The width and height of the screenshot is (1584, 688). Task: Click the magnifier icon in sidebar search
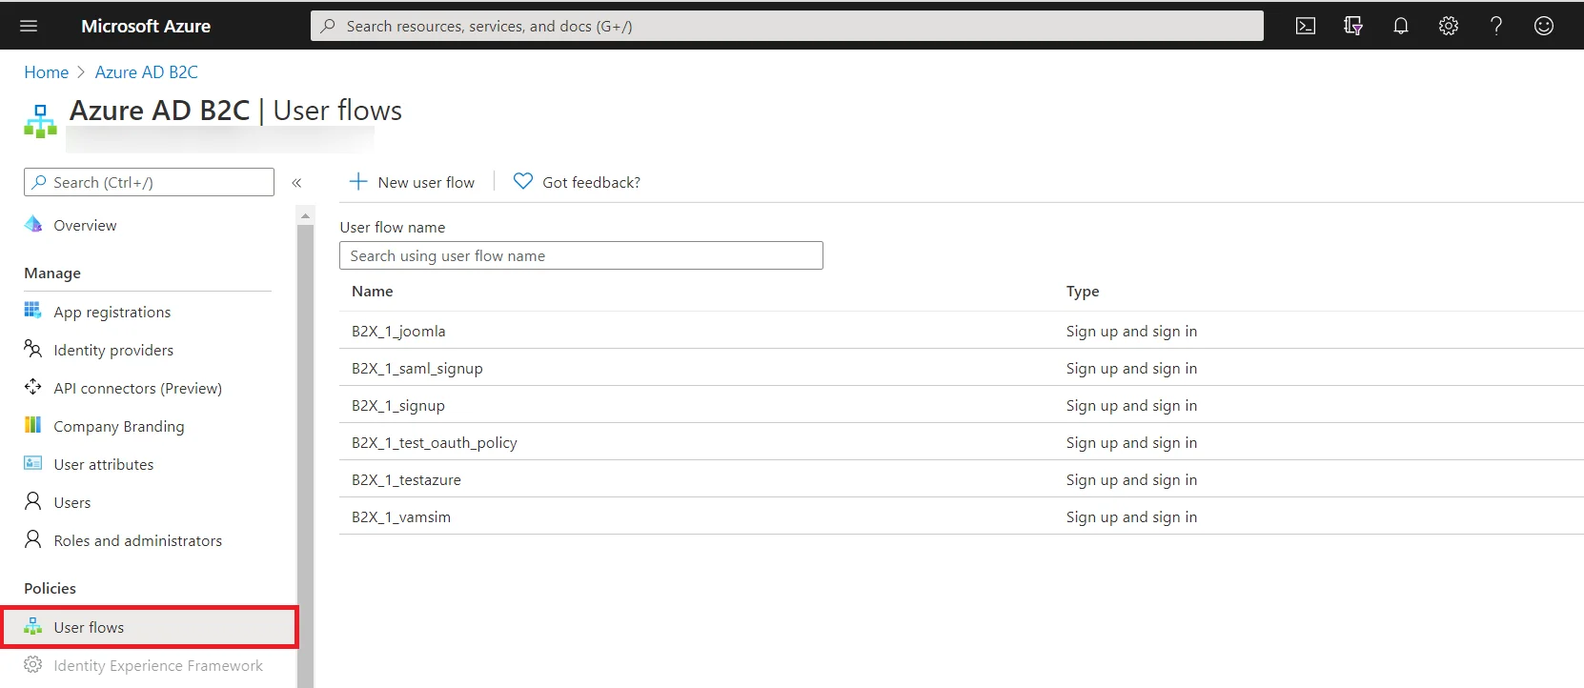coord(39,182)
